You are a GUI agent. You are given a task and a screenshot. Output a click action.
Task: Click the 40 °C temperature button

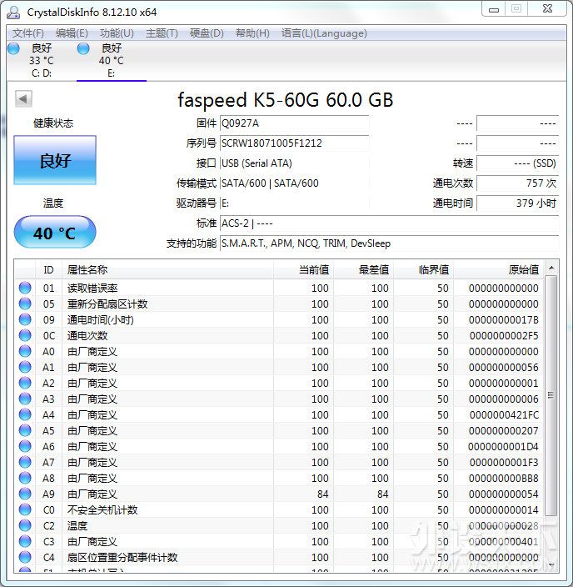(55, 232)
